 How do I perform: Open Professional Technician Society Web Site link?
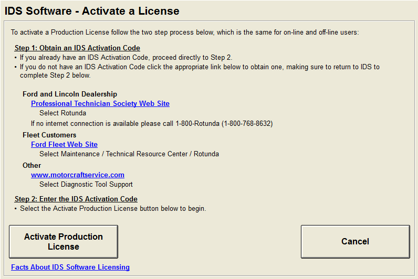coord(100,104)
